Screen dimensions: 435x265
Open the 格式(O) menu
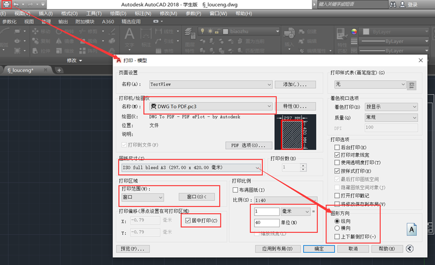point(69,13)
